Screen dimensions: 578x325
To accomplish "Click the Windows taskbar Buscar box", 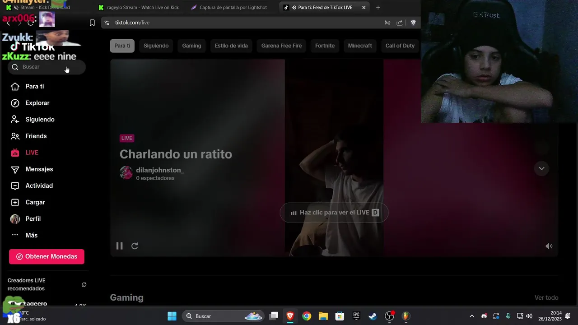I will click(x=224, y=316).
